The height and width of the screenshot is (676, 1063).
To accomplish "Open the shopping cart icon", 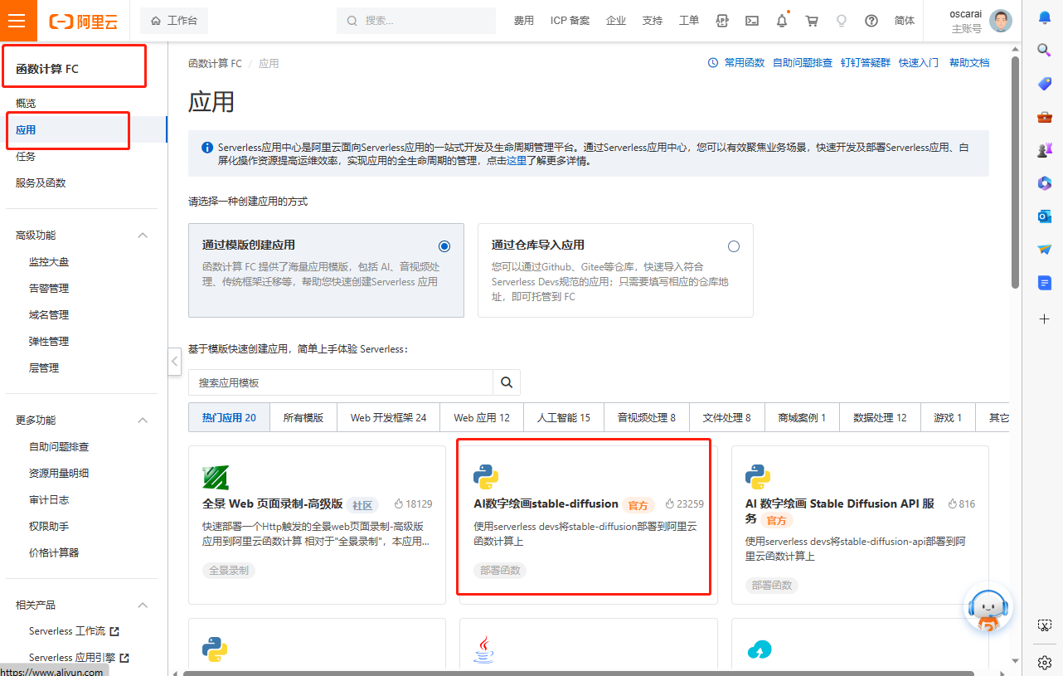I will tap(812, 21).
